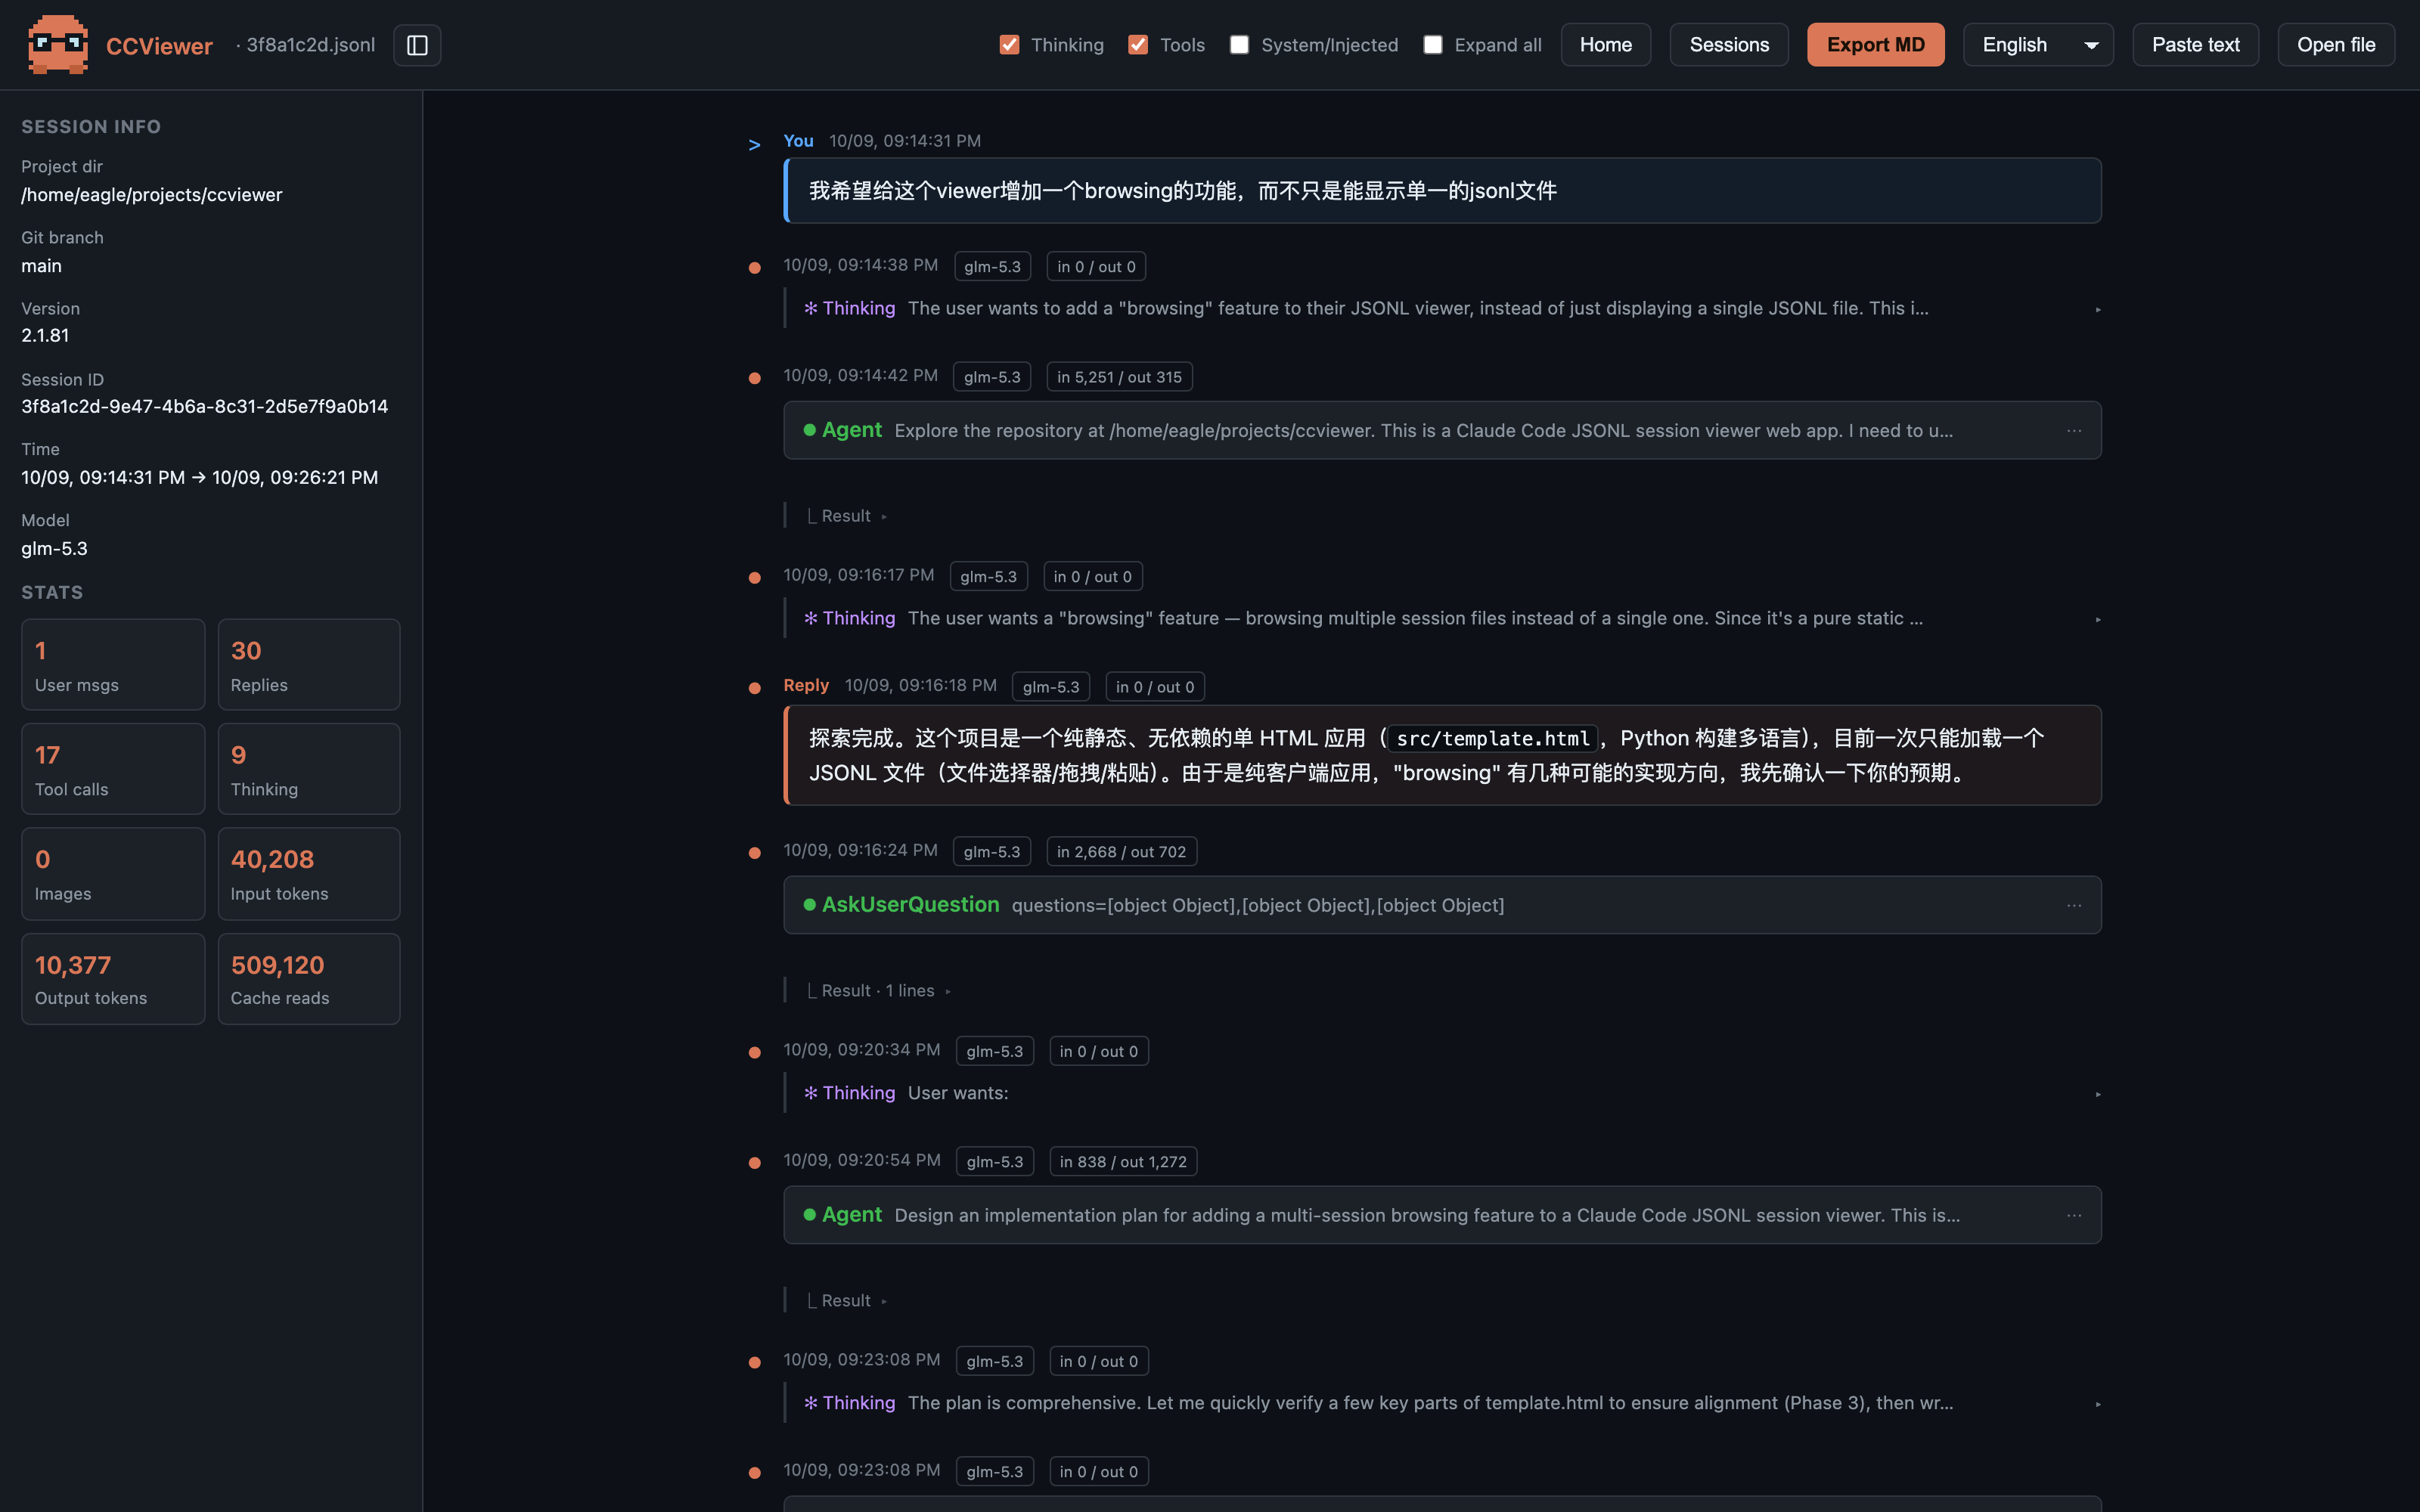Click the green dot on AskUserQuestion card

coord(810,905)
